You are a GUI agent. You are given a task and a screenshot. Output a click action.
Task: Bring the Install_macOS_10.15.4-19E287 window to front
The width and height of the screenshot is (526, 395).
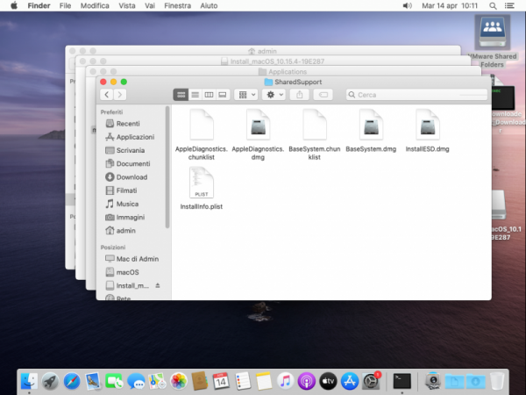coord(273,61)
